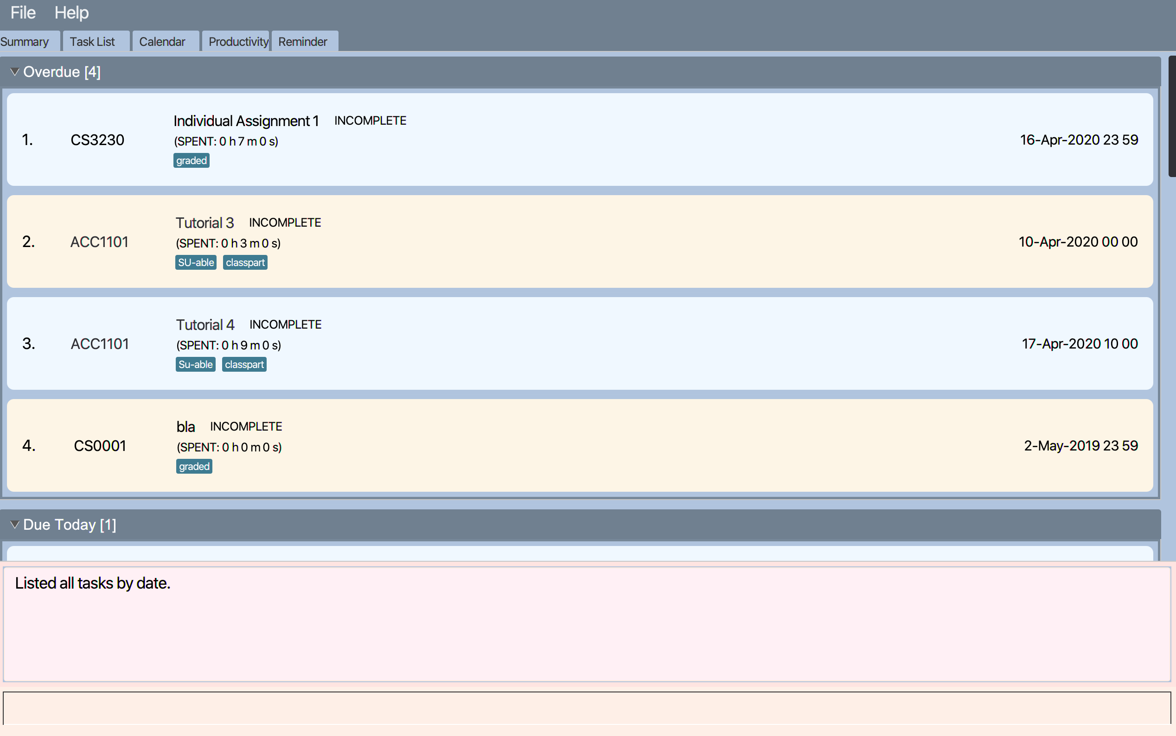This screenshot has width=1176, height=736.
Task: Collapse the Due Today section arrow
Action: (x=15, y=525)
